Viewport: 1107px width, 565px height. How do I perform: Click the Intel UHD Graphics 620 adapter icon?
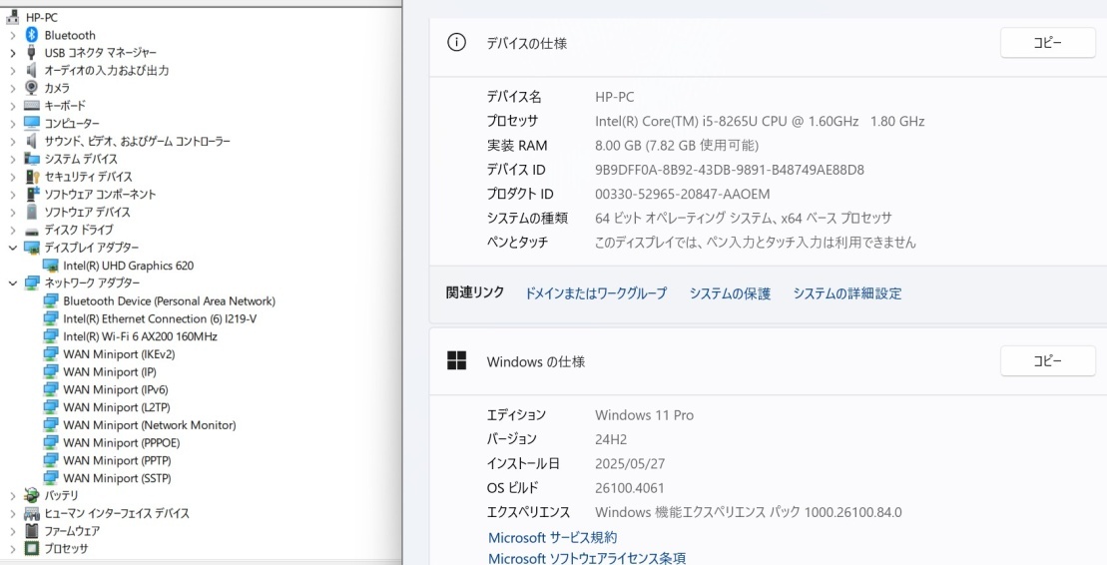click(x=50, y=266)
